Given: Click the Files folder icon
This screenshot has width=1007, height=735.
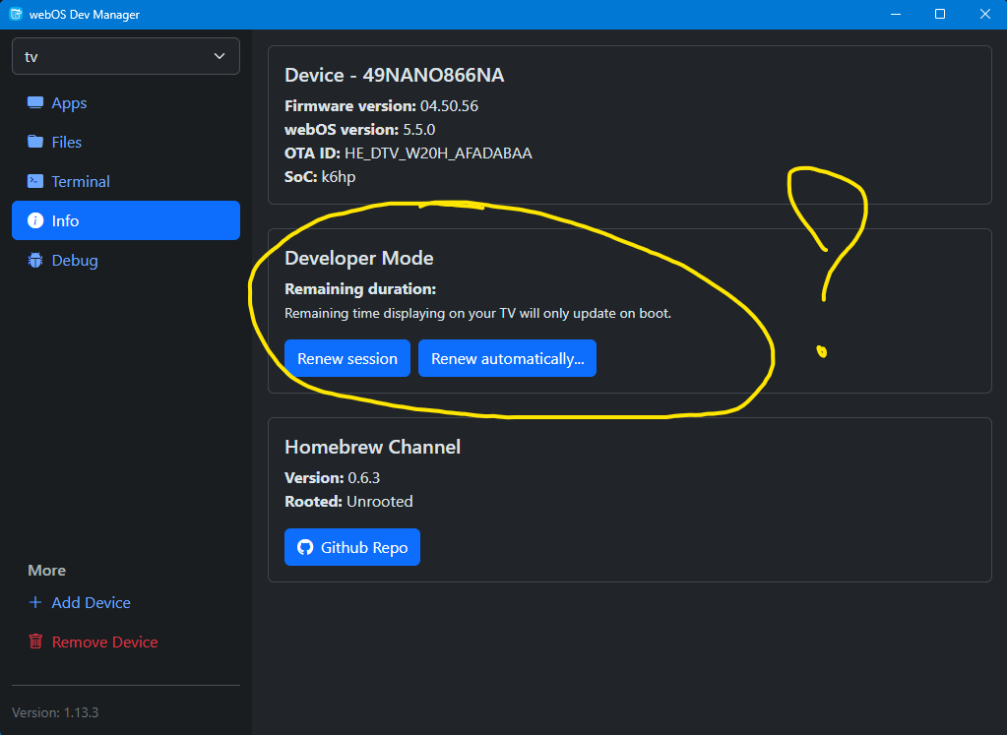Looking at the screenshot, I should [x=35, y=142].
